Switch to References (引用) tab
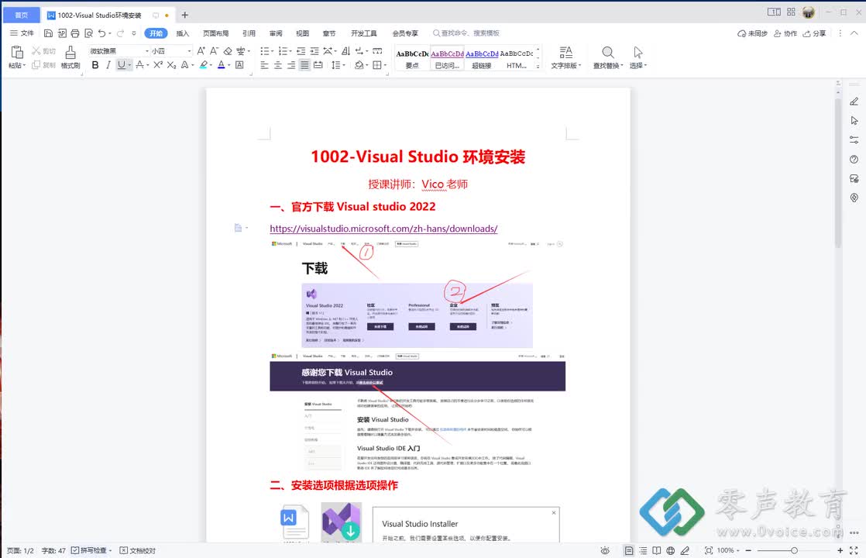Screen dimensions: 866x558 pyautogui.click(x=249, y=33)
